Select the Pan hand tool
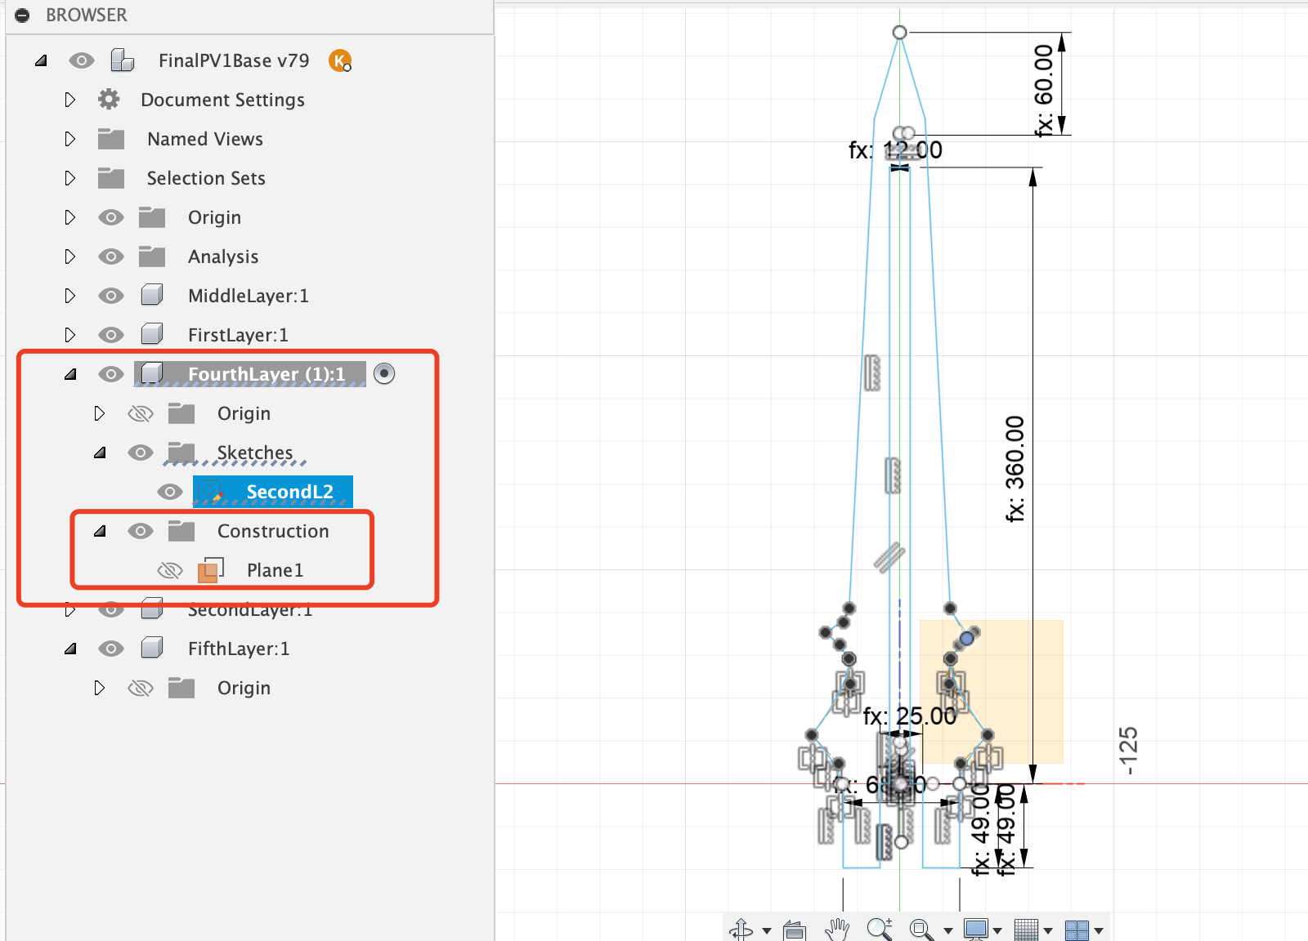Screen dimensions: 1308x941 [x=837, y=930]
